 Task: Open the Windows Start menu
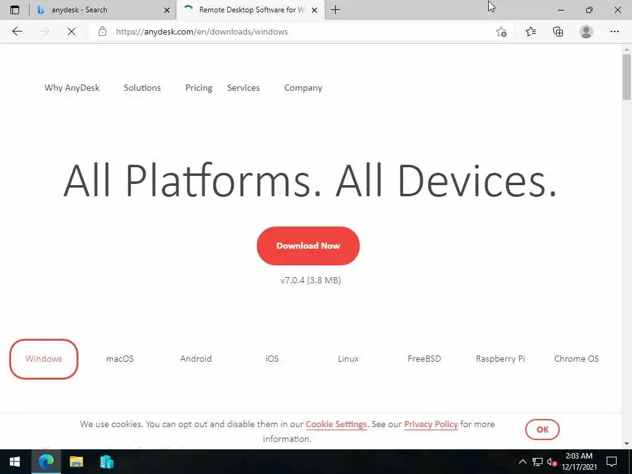click(x=15, y=462)
